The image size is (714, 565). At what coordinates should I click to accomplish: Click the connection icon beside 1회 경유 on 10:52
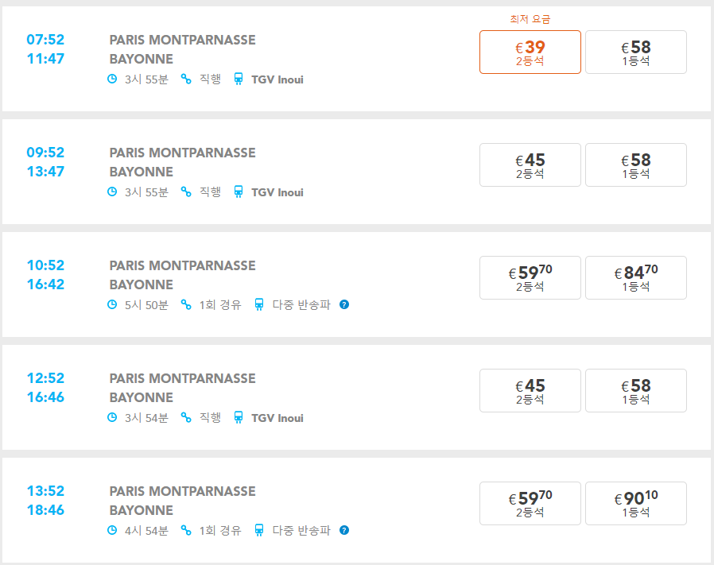186,304
